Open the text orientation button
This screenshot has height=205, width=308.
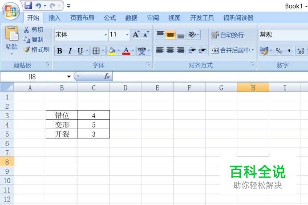point(194,35)
